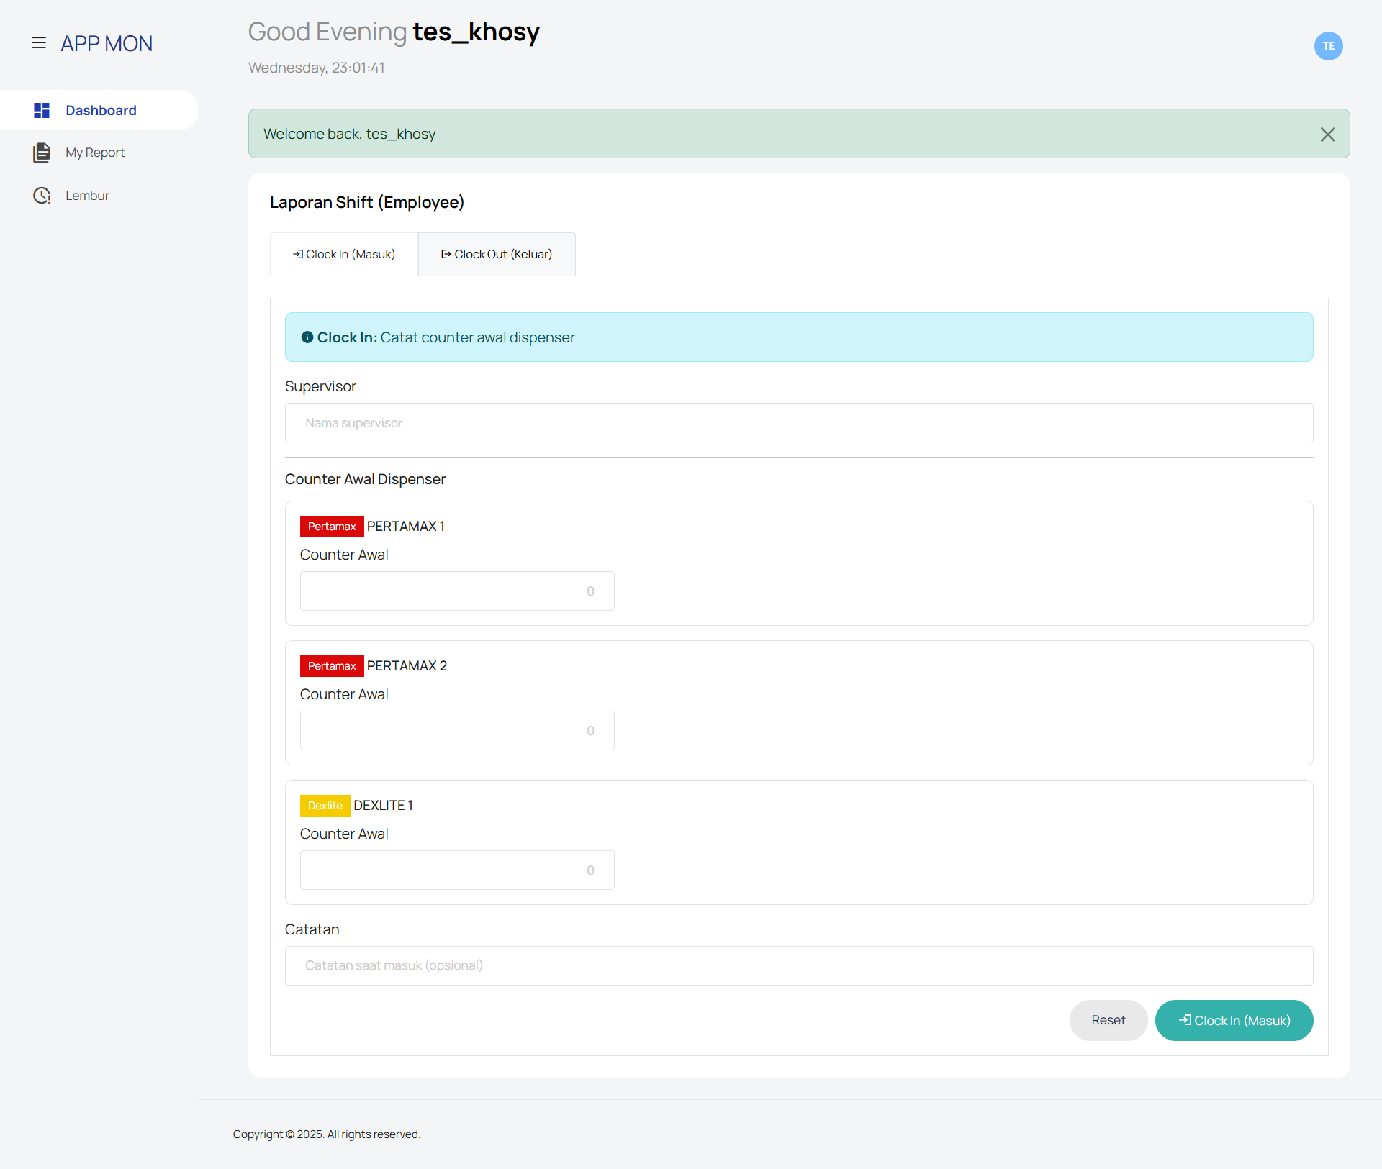Click the Dashboard grid icon
The image size is (1382, 1169).
[x=42, y=110]
